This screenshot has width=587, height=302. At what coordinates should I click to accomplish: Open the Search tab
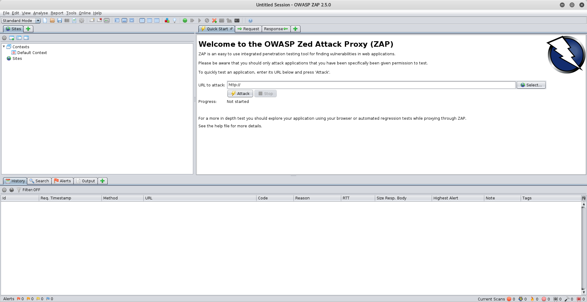pos(39,181)
